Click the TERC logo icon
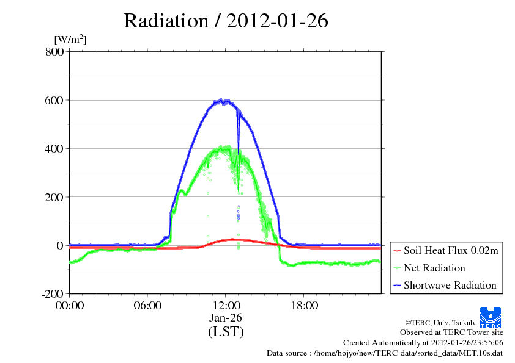Image resolution: width=515 pixels, height=363 pixels. (491, 317)
